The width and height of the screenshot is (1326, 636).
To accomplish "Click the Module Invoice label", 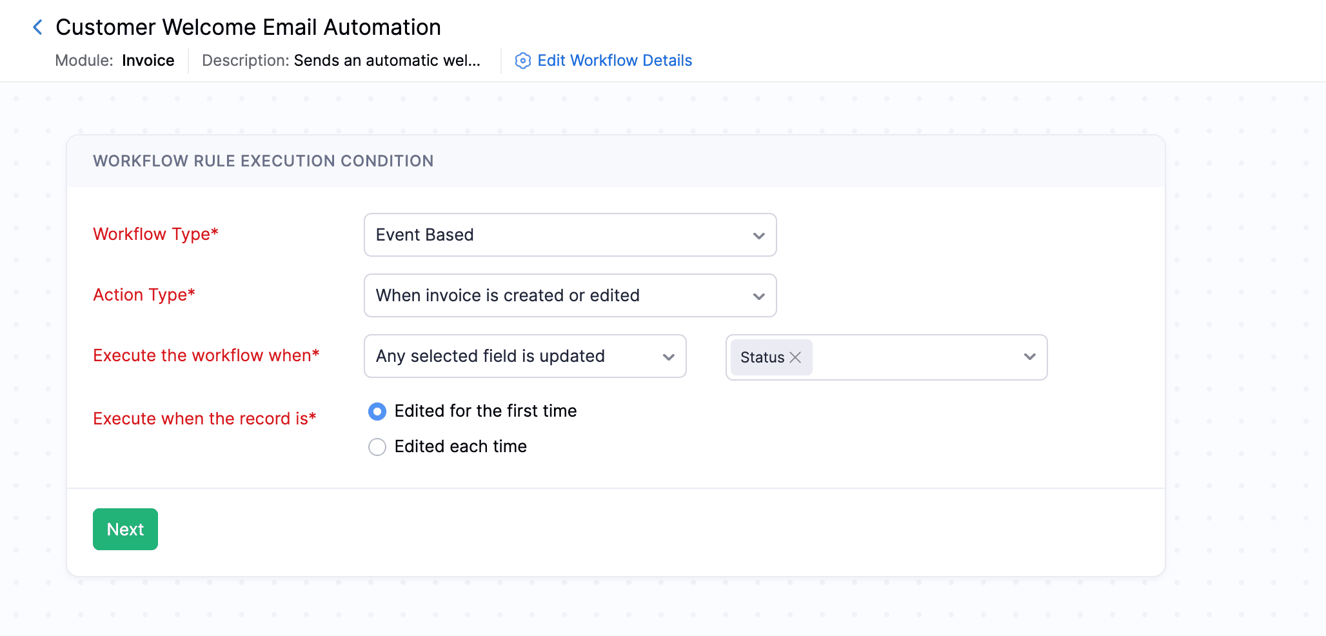I will click(x=115, y=60).
